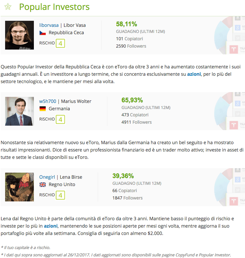The image size is (245, 258).
Task: Click Libor Vasa's profile photo
Action: pyautogui.click(x=19, y=35)
